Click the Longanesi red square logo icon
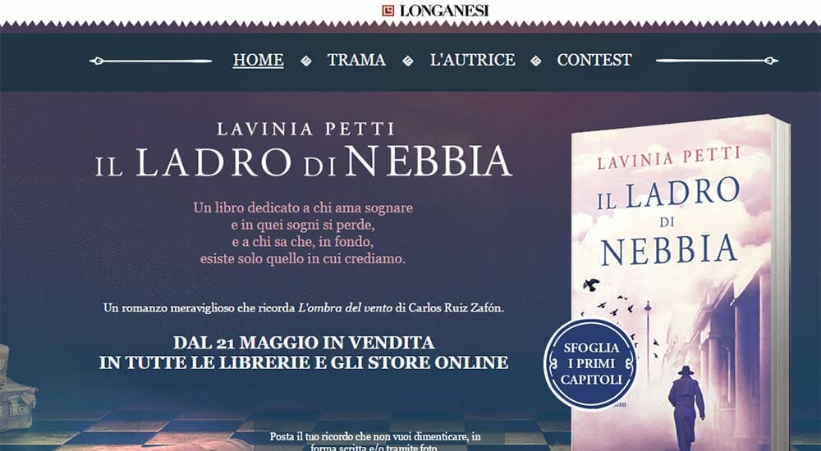821x451 pixels. [388, 11]
